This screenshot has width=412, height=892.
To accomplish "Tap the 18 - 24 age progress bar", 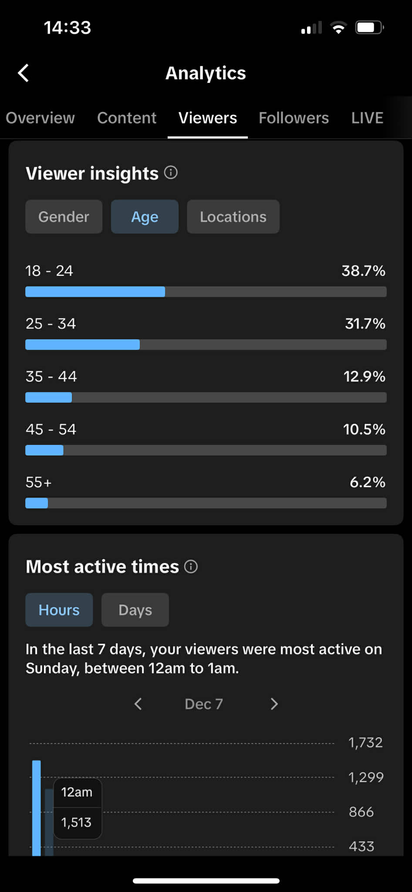I will [206, 292].
